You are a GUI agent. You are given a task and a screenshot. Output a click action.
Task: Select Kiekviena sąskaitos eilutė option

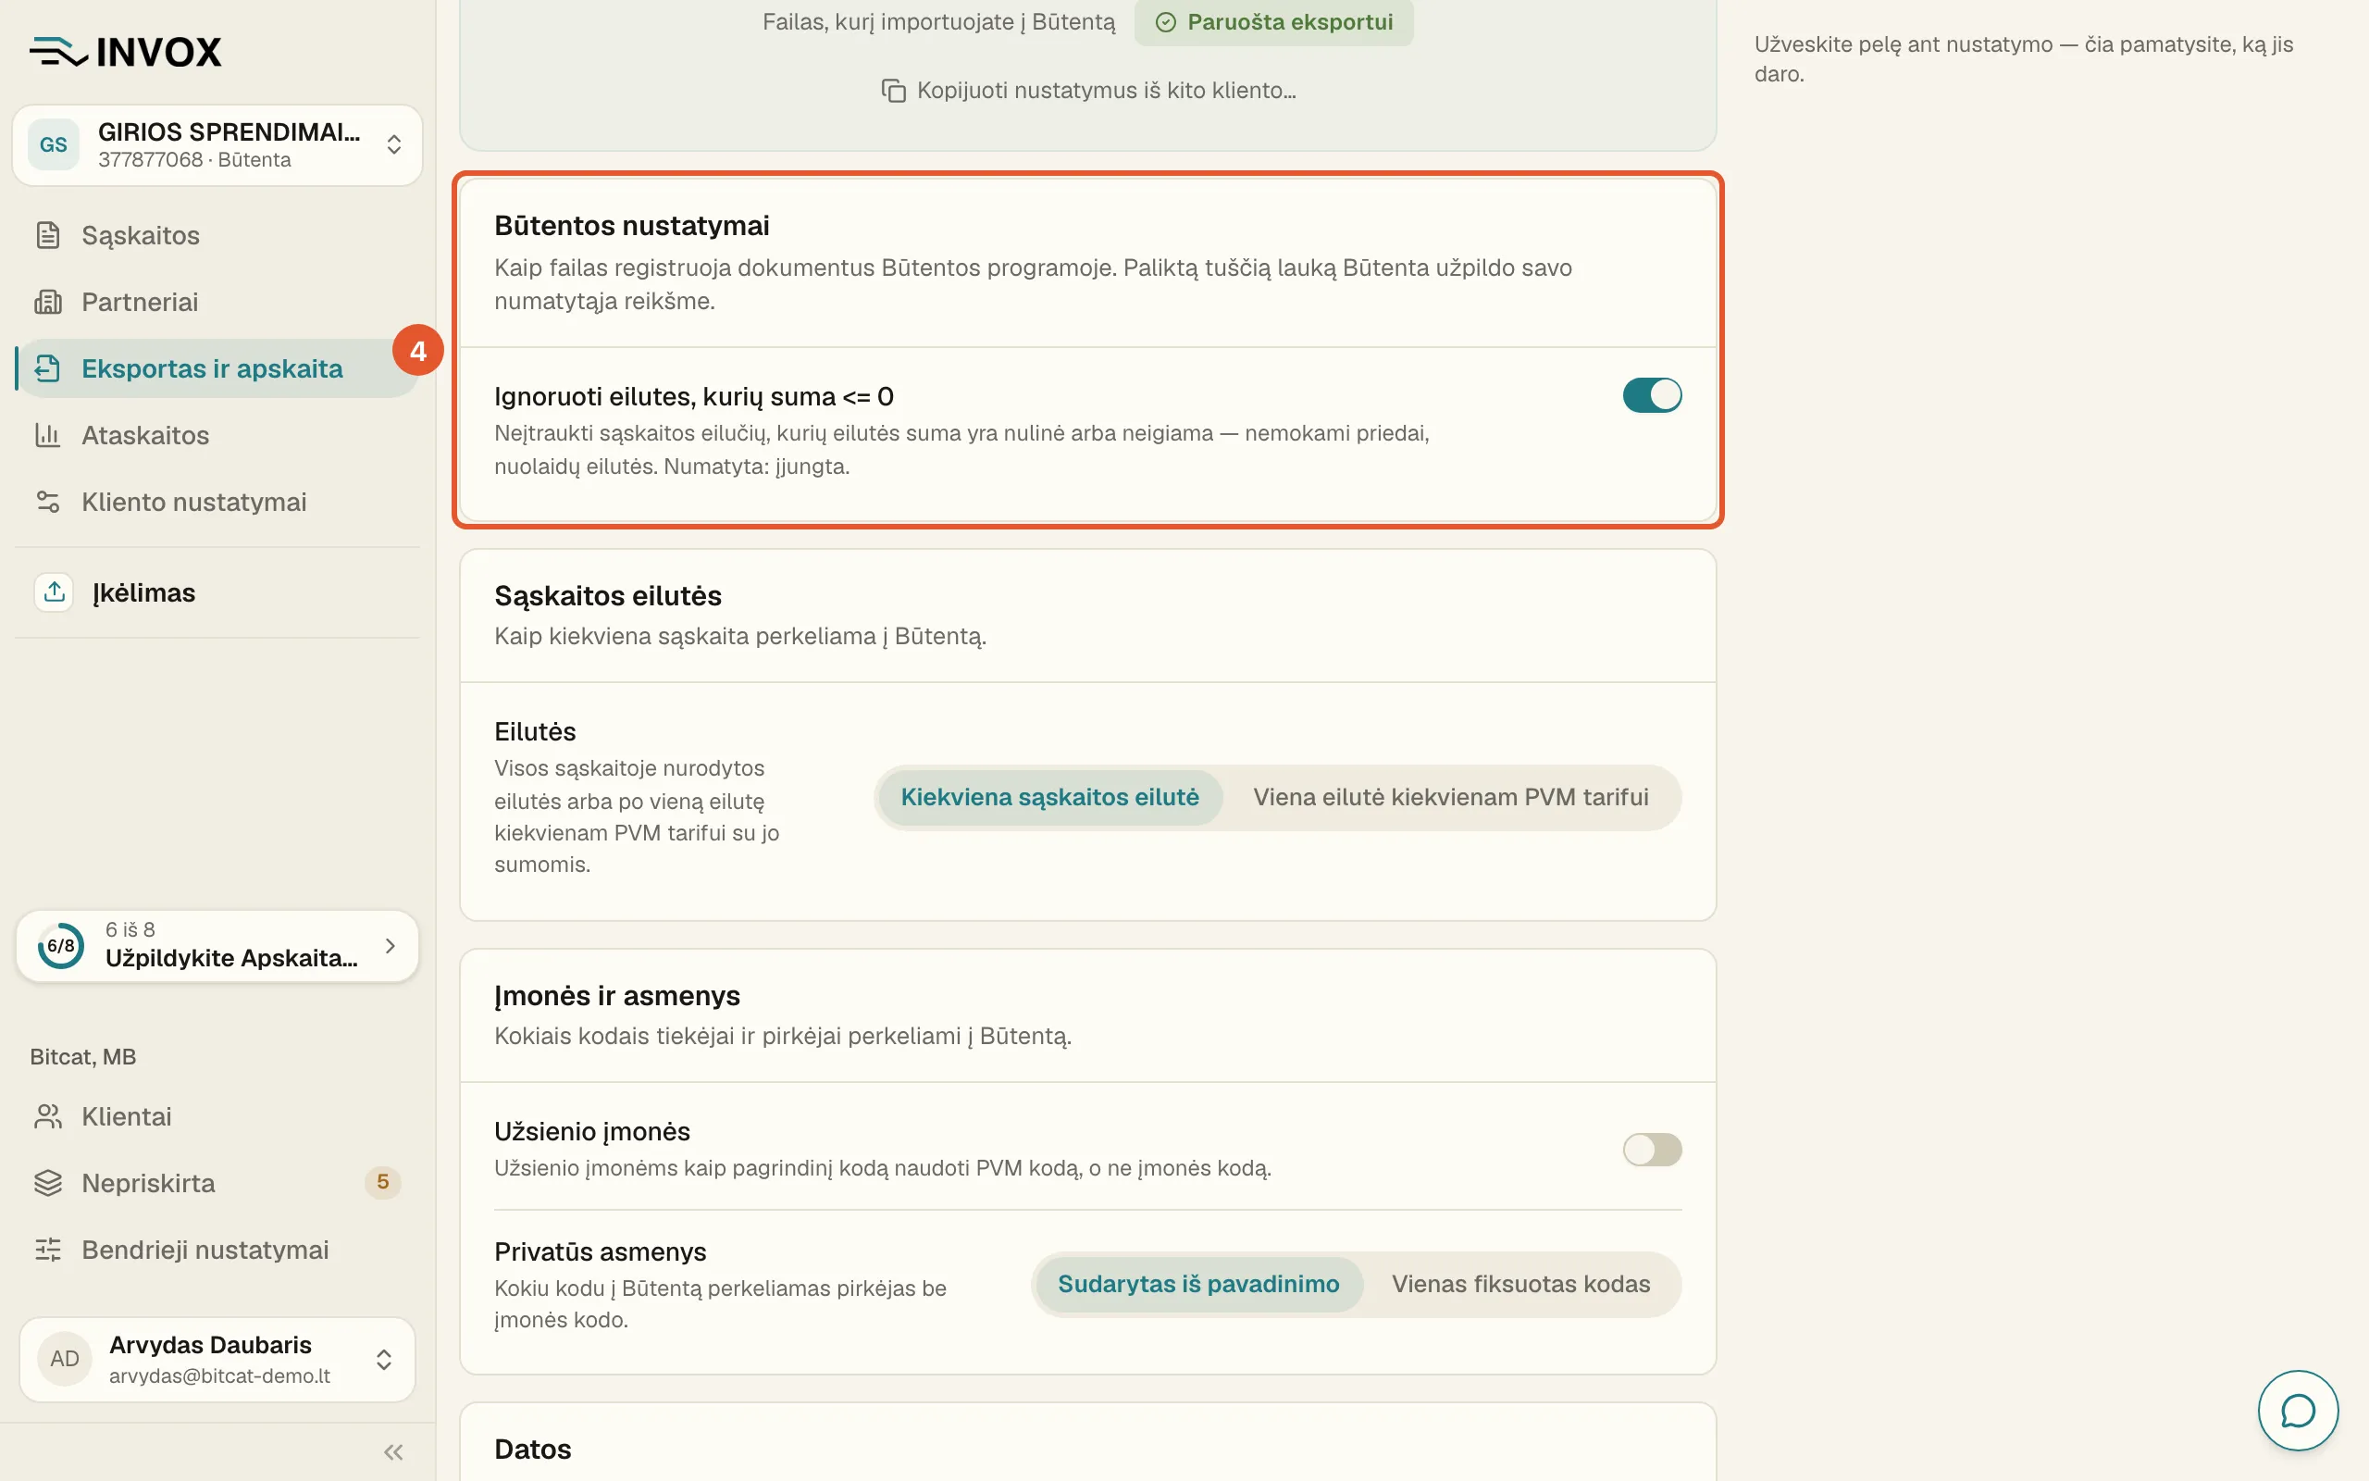(1049, 797)
